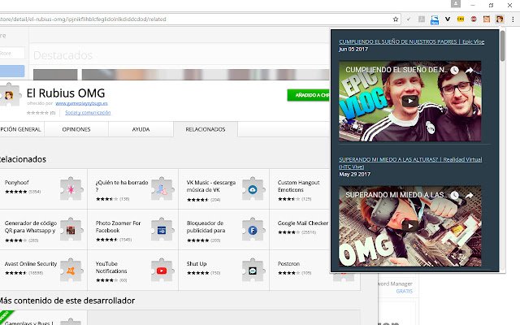Open the blue 'New' badge extension icon

[435, 19]
